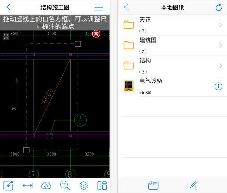
Task: Tap axis bubble number 8
Action: pos(70,174)
